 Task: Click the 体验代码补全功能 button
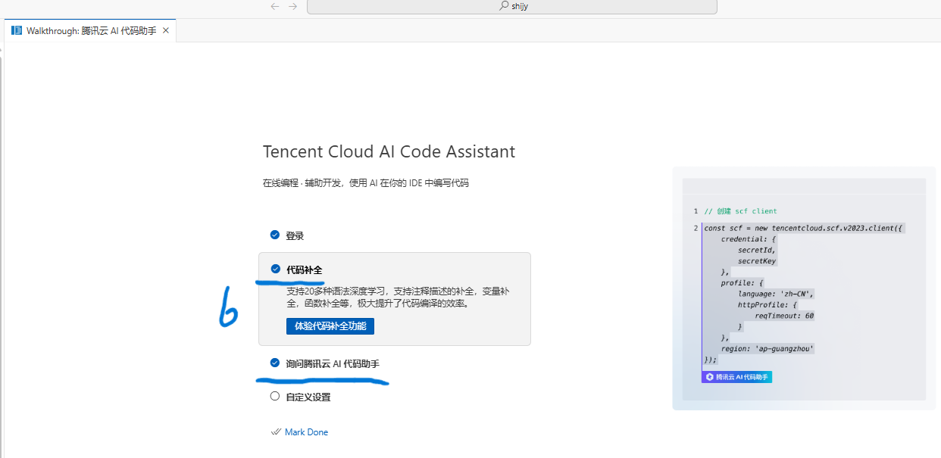point(330,326)
